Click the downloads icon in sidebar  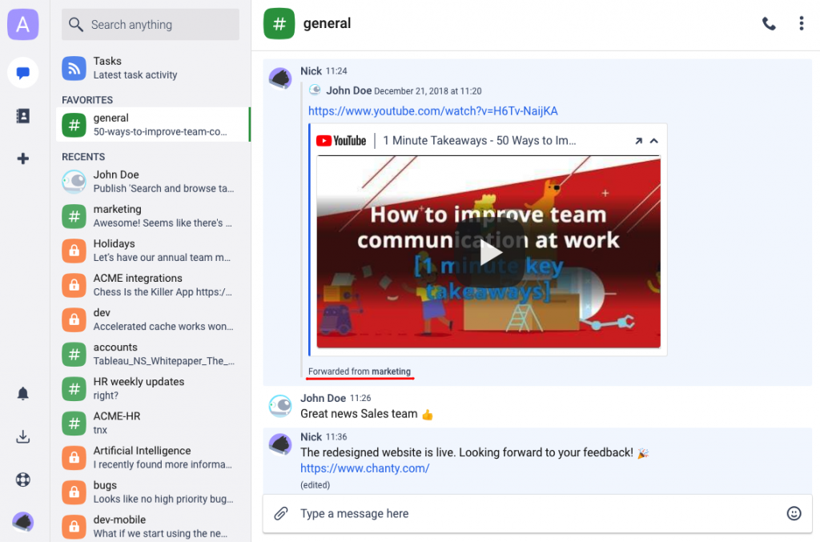click(x=22, y=436)
